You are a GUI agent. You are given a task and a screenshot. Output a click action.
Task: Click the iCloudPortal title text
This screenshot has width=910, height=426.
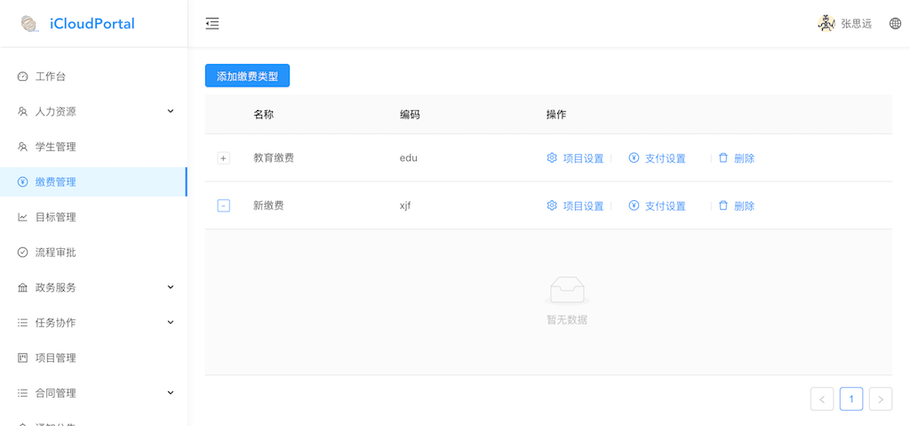[x=92, y=24]
